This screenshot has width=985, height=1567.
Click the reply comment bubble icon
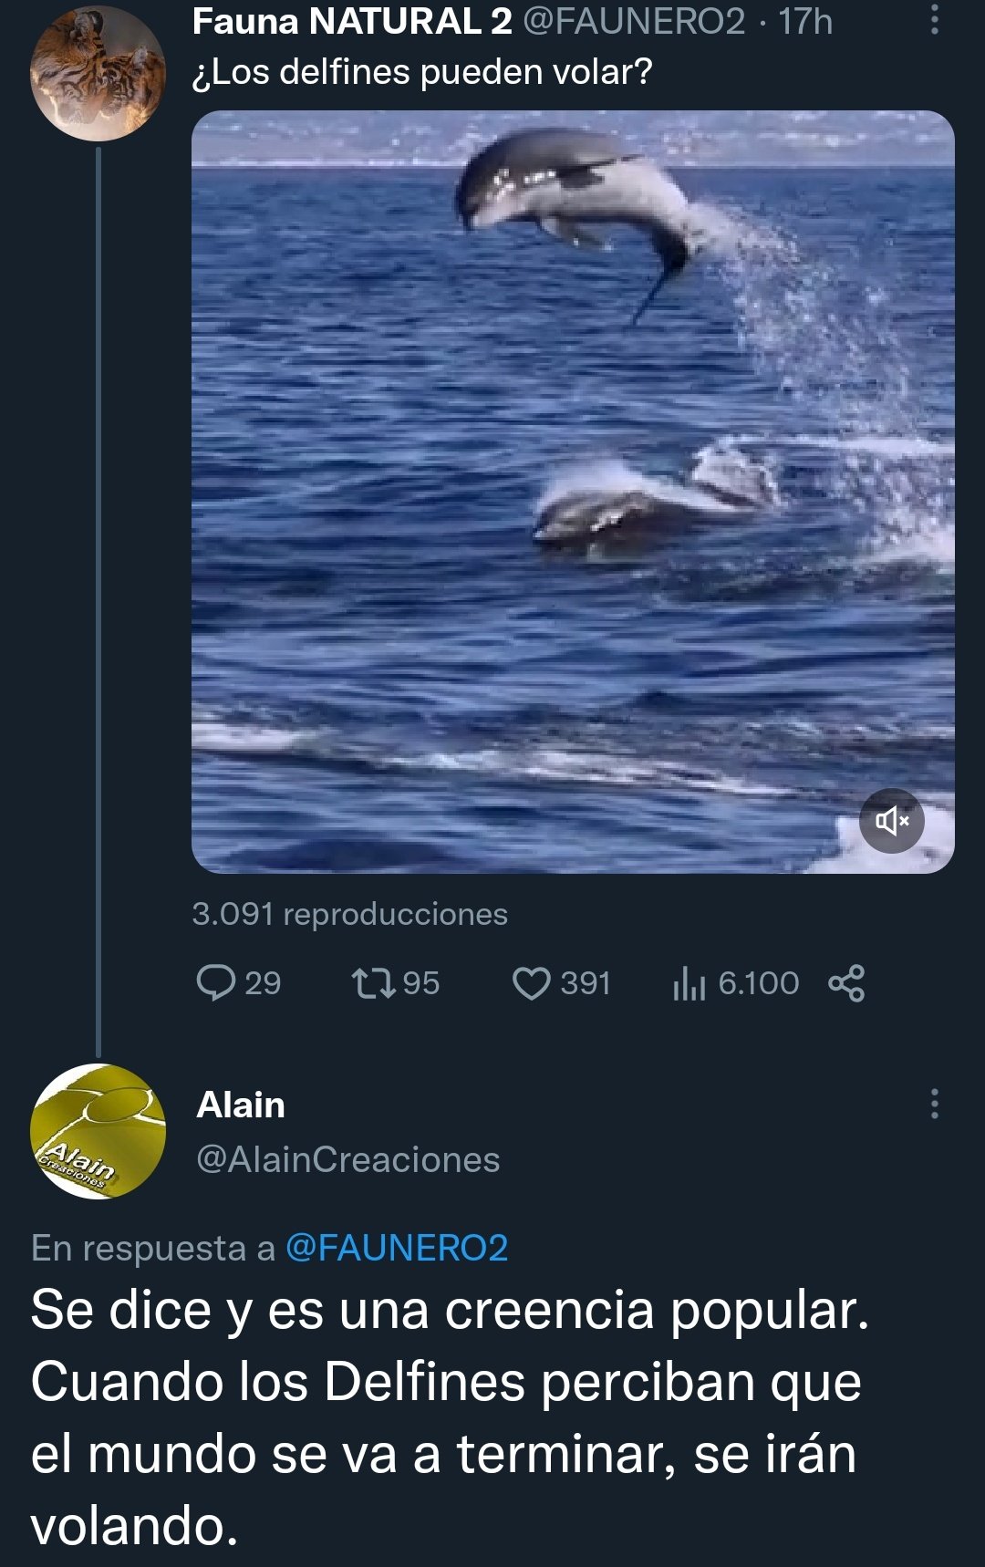click(x=216, y=983)
